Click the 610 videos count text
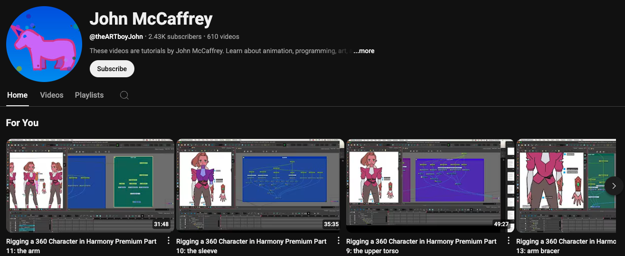 pyautogui.click(x=223, y=37)
